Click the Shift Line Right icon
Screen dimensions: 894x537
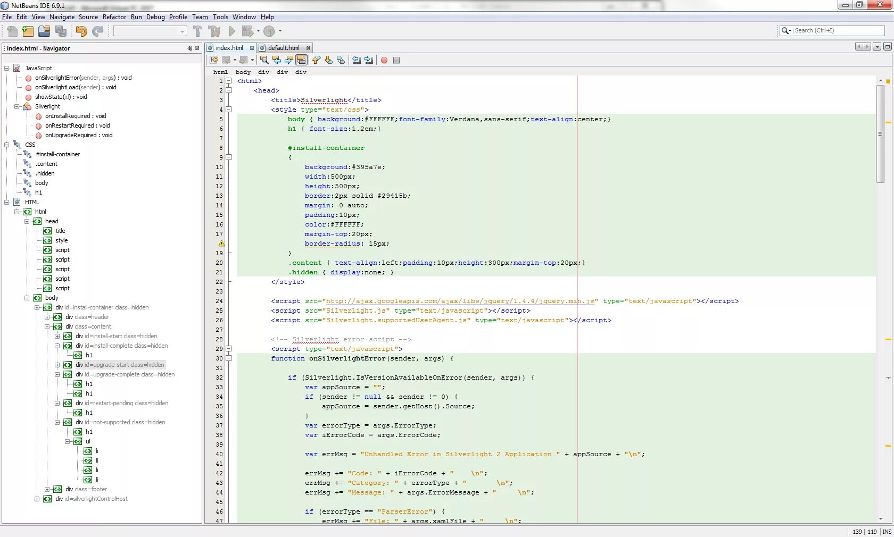[369, 60]
